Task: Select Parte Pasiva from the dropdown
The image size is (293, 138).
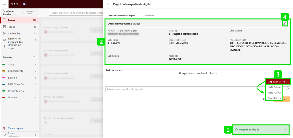Action: point(274,93)
